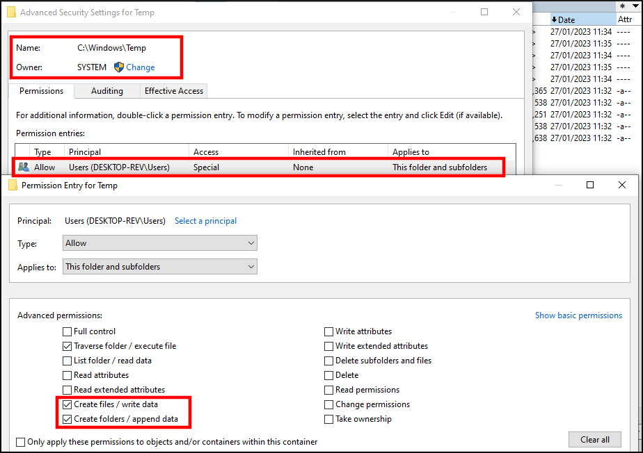Uncheck Traverse folder / execute file
This screenshot has width=643, height=453.
[x=67, y=346]
